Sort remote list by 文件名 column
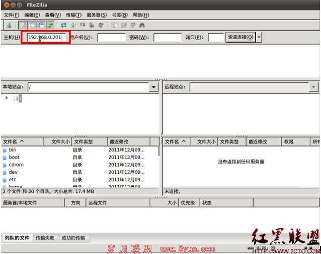The image size is (321, 254). pos(177,142)
